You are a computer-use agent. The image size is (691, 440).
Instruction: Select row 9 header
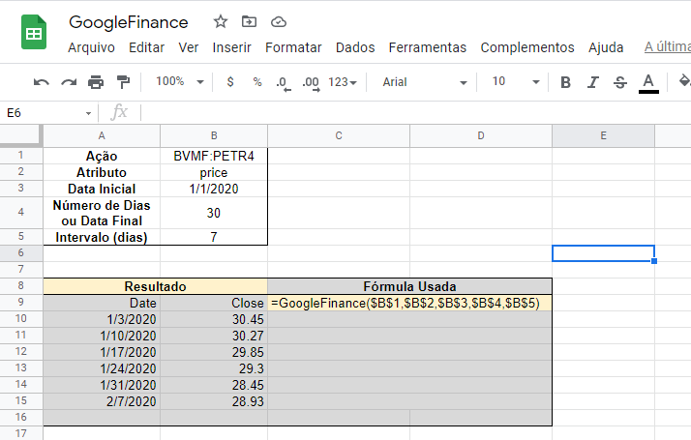[x=20, y=302]
